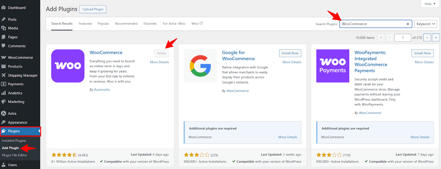Open the Automattic author link
The height and width of the screenshot is (169, 441).
(102, 90)
